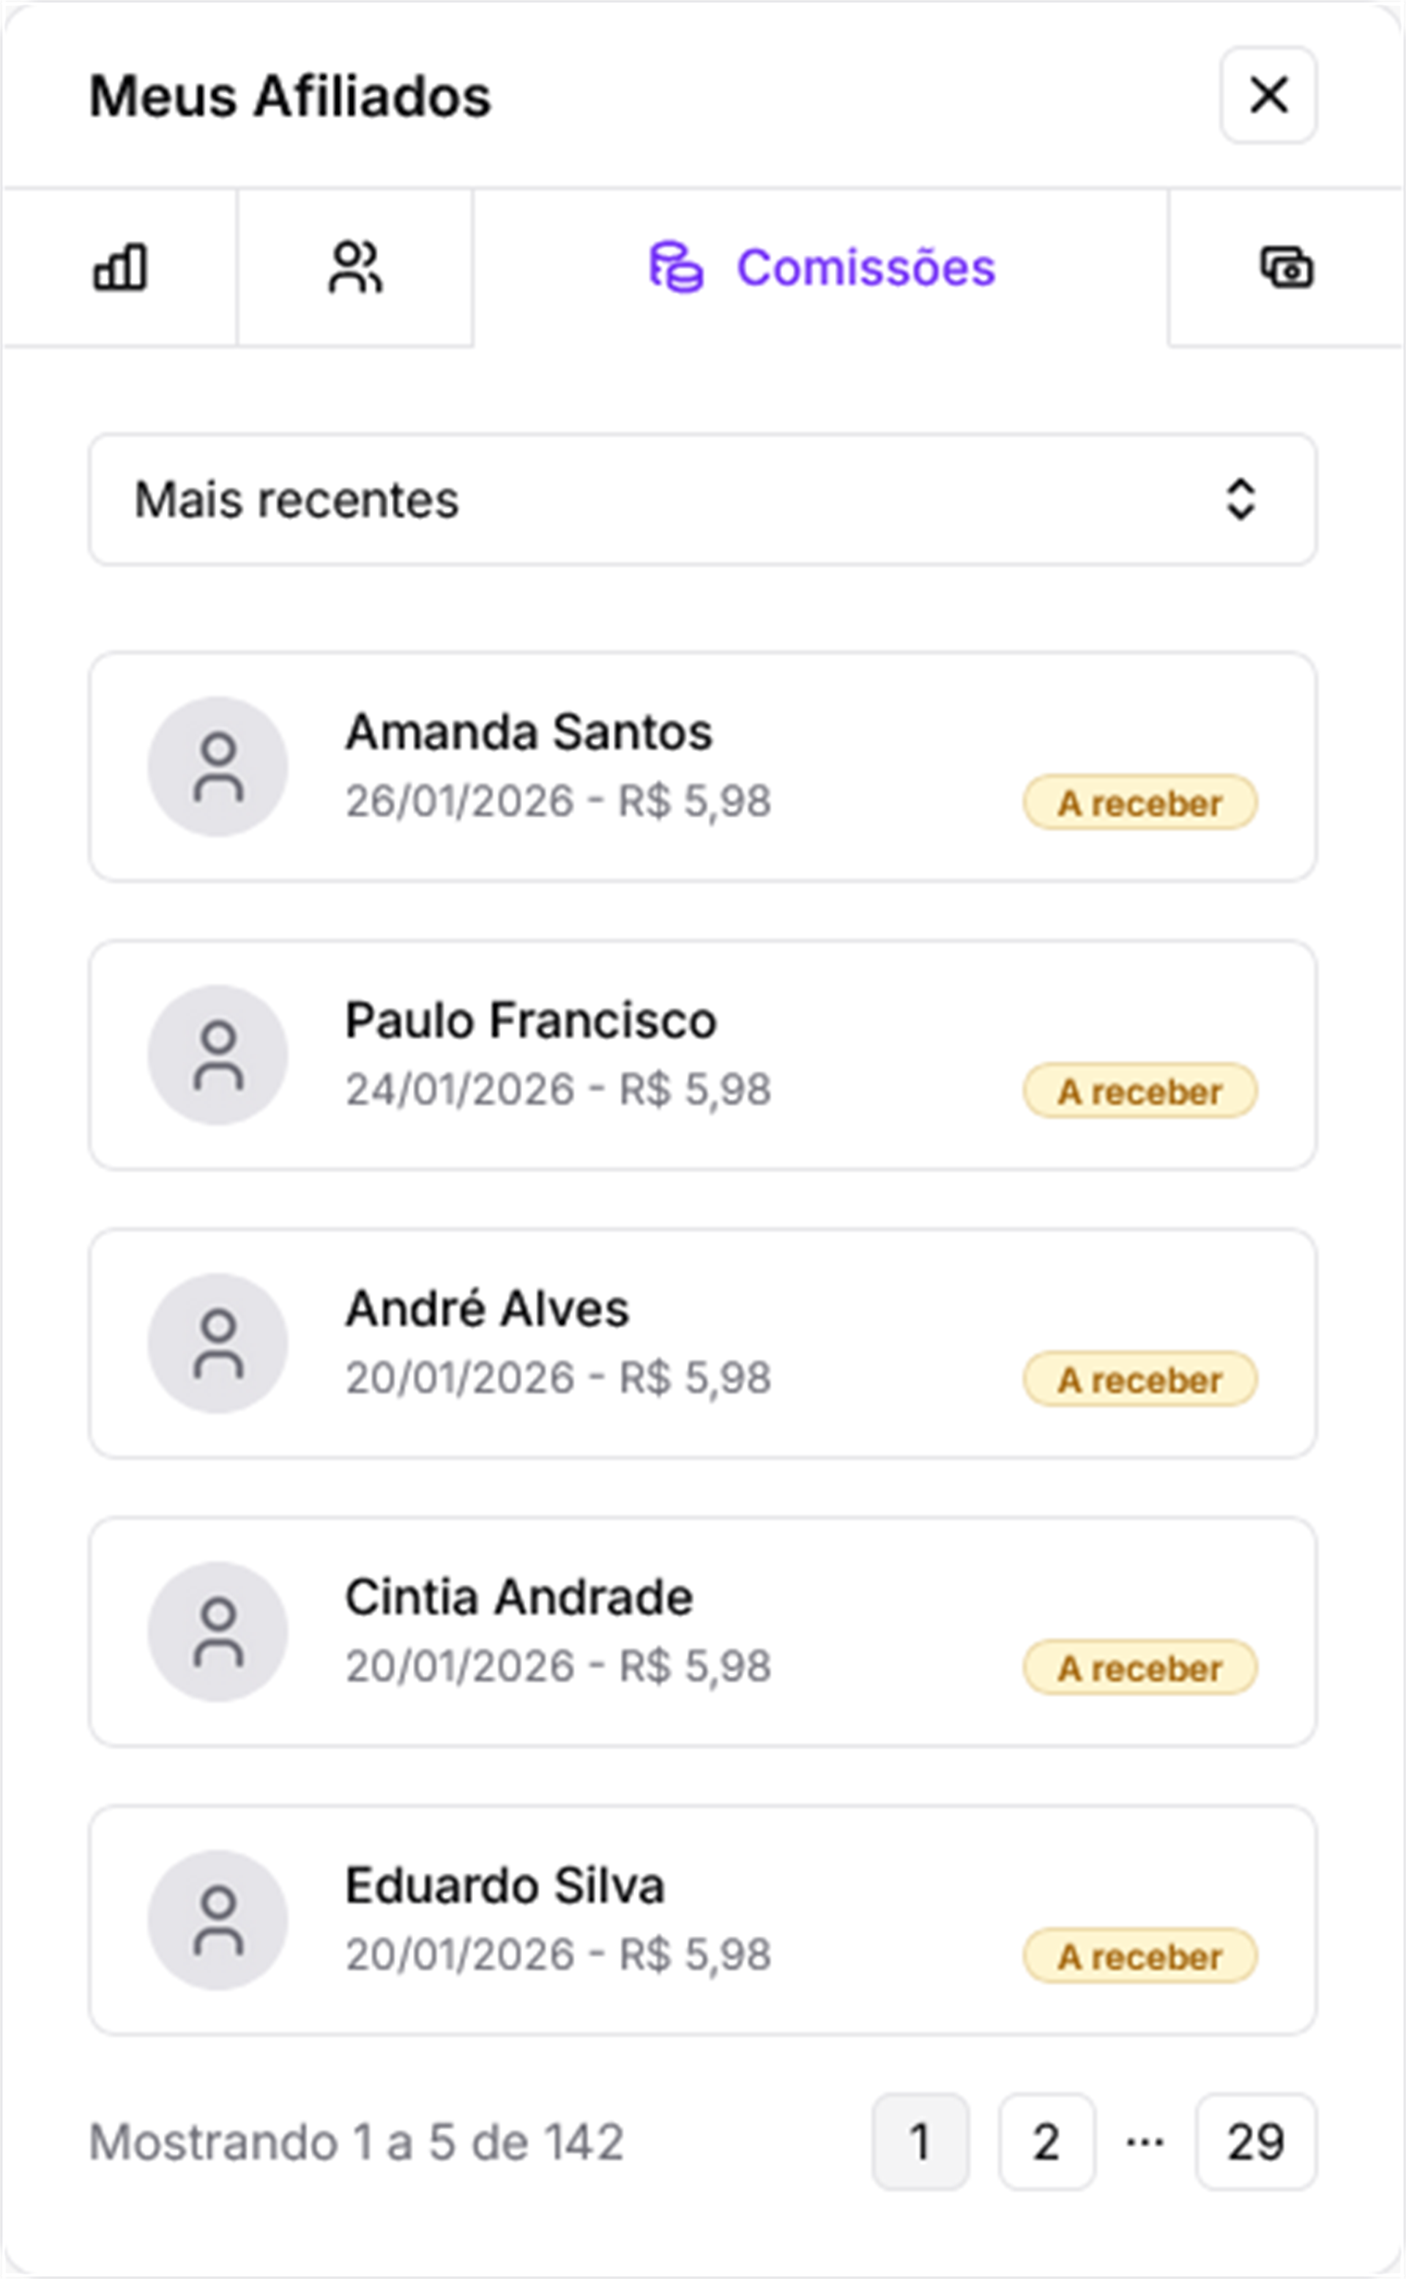The height and width of the screenshot is (2279, 1406).
Task: Jump to last page 29
Action: tap(1255, 2142)
